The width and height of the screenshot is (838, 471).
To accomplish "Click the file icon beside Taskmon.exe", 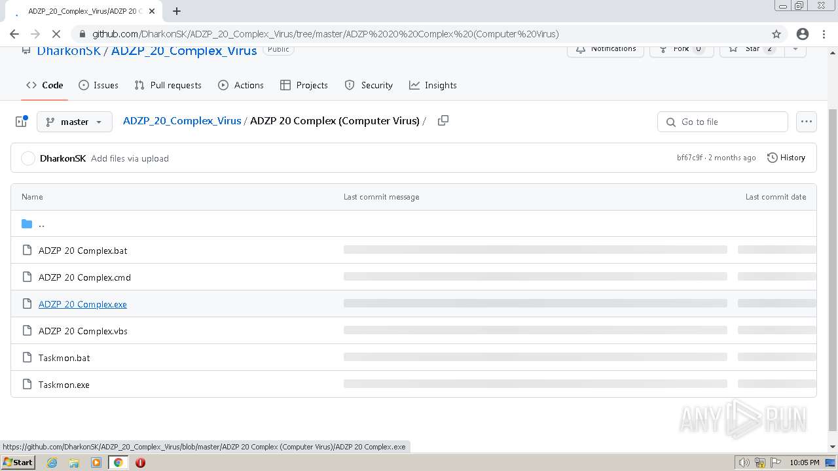I will (27, 384).
